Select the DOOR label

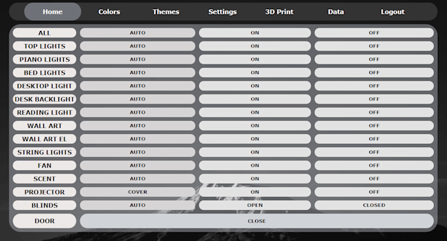coord(45,221)
